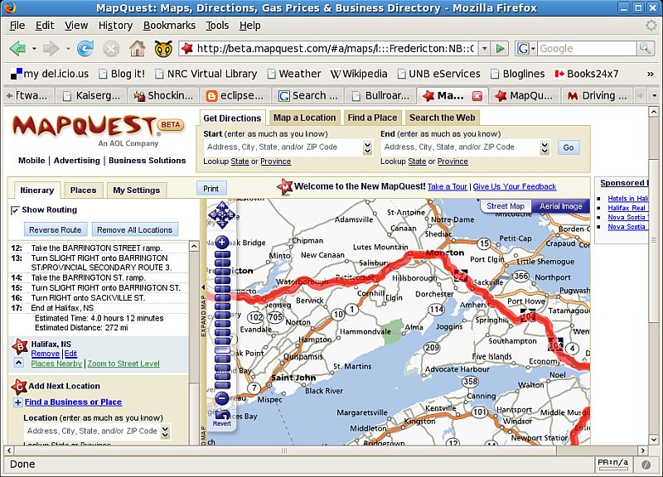Image resolution: width=663 pixels, height=477 pixels.
Task: Switch map to Aerial Image view
Action: click(x=561, y=206)
